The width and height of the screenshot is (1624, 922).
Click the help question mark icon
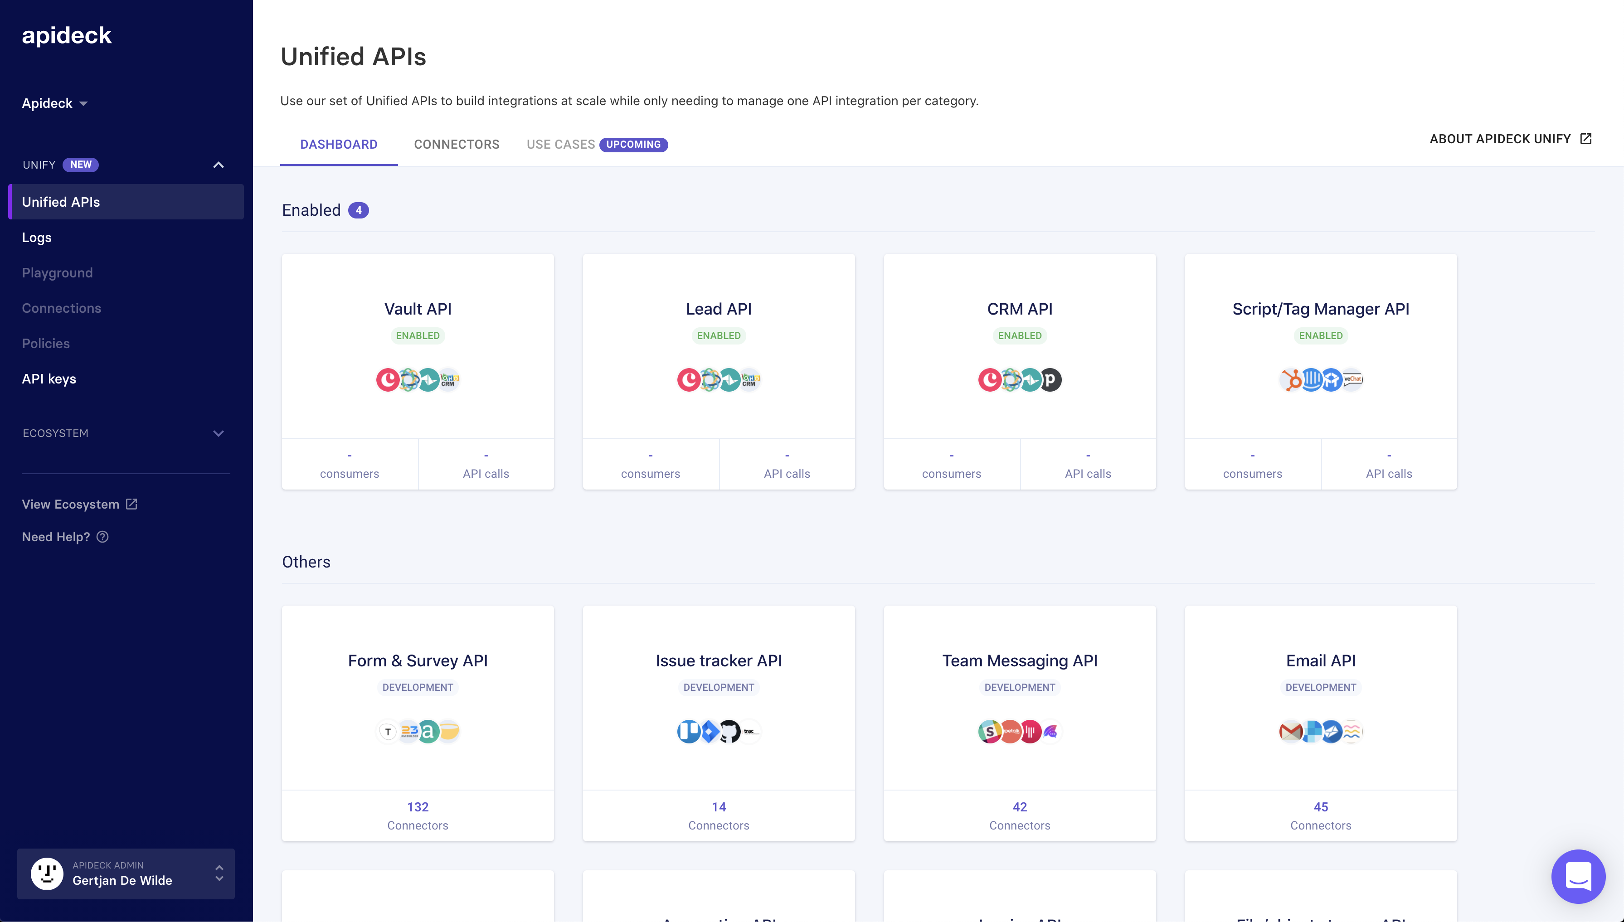102,537
